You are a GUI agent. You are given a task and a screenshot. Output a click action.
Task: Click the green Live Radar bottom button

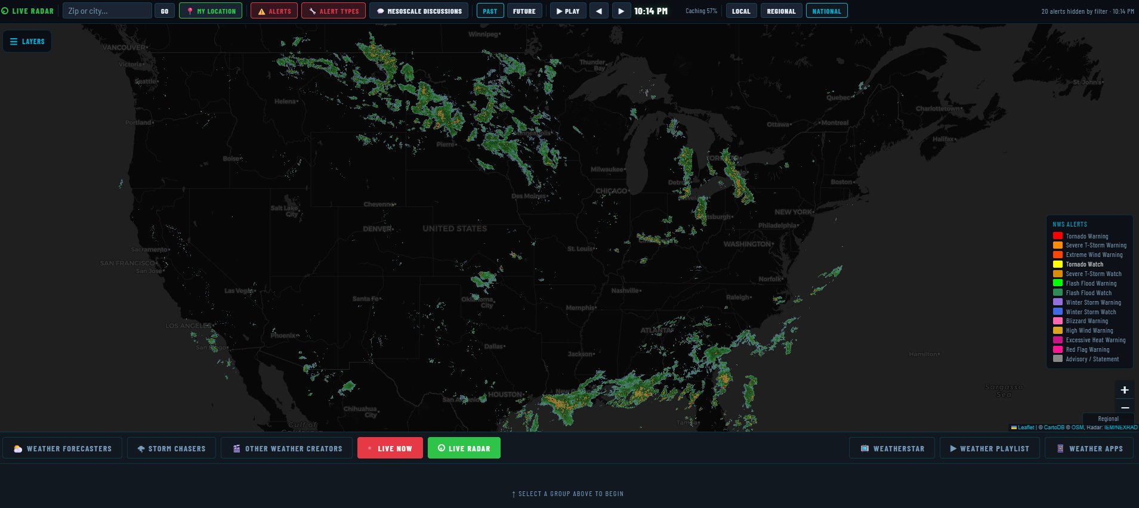coord(464,448)
